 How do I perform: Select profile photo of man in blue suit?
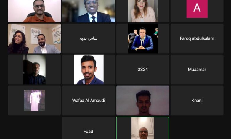coord(143,38)
